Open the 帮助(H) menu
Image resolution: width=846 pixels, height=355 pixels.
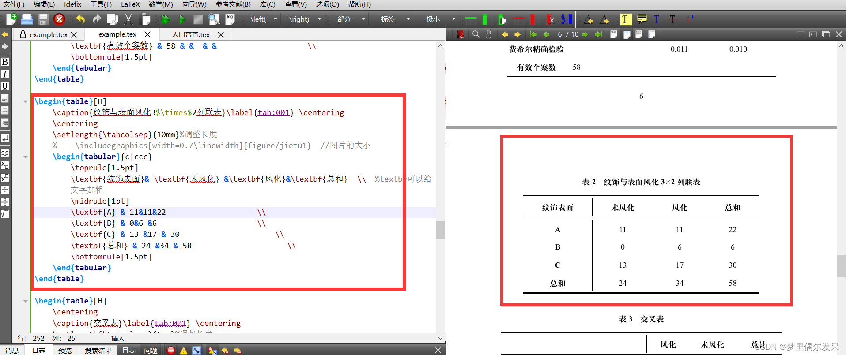point(359,4)
